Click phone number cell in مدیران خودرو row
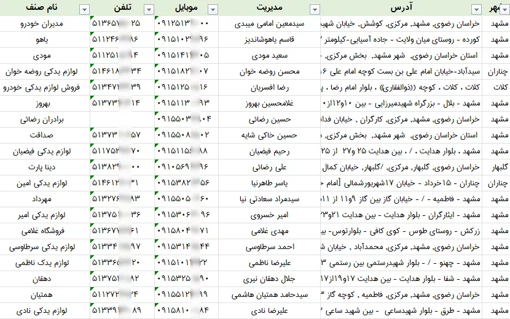This screenshot has width=510, height=319. click(x=122, y=24)
